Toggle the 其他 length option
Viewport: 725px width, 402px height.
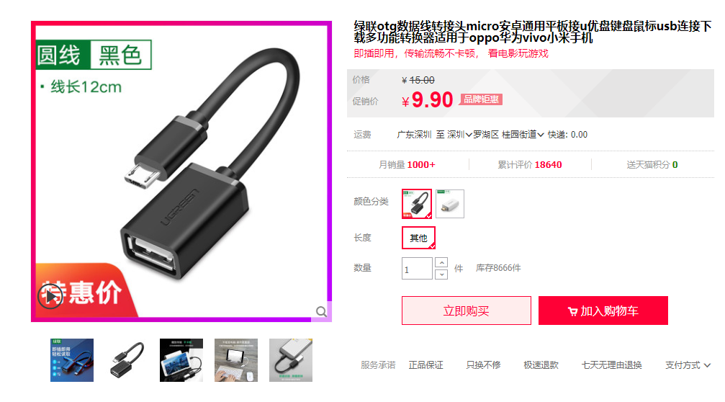(x=418, y=238)
